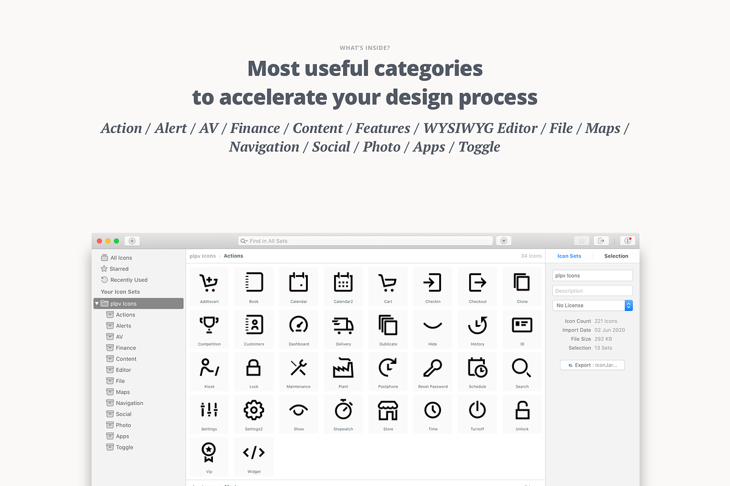Click the star favorite toolbar button
The height and width of the screenshot is (486, 730).
click(581, 241)
